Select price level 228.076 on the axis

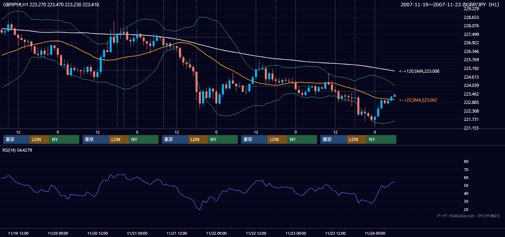point(471,26)
